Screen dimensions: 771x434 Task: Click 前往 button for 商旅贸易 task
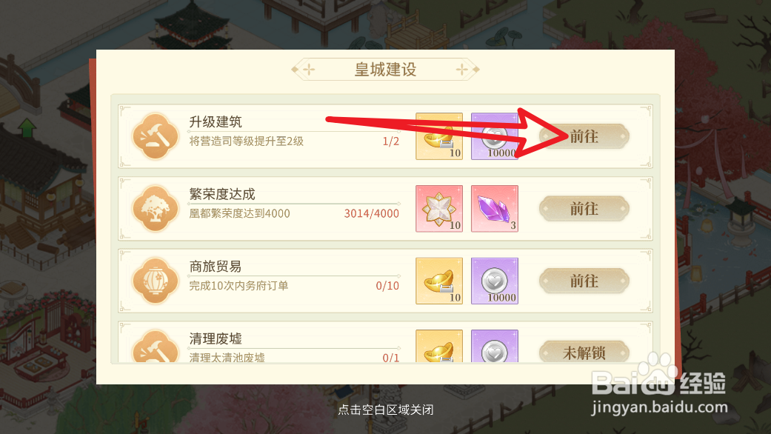584,281
